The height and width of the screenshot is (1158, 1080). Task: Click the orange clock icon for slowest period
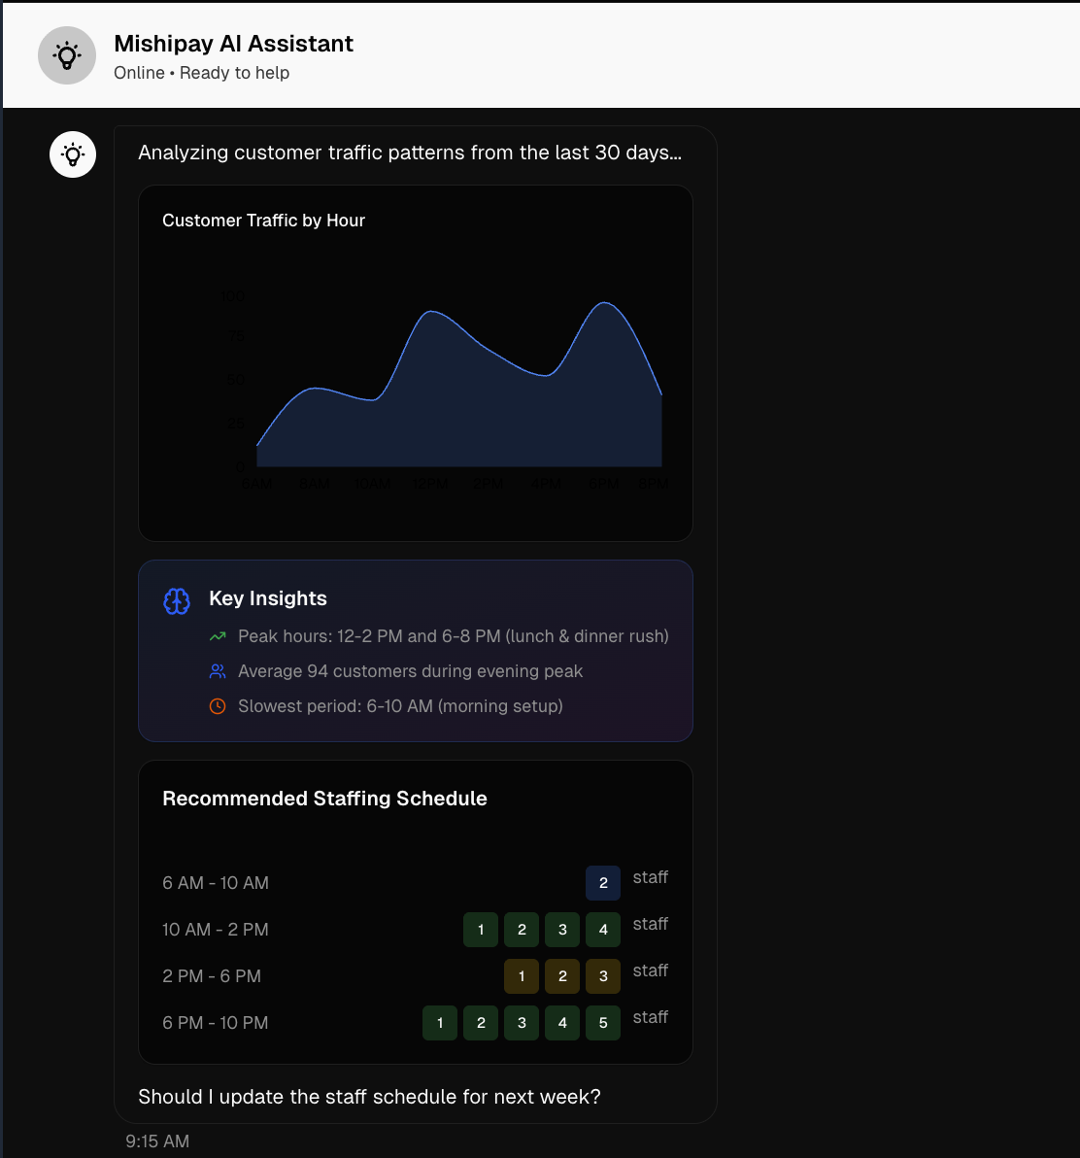(217, 706)
